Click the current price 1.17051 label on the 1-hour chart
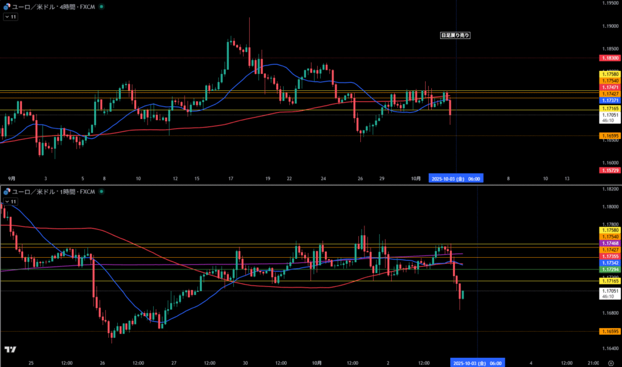Viewport: 622px width, 367px height. coord(609,291)
